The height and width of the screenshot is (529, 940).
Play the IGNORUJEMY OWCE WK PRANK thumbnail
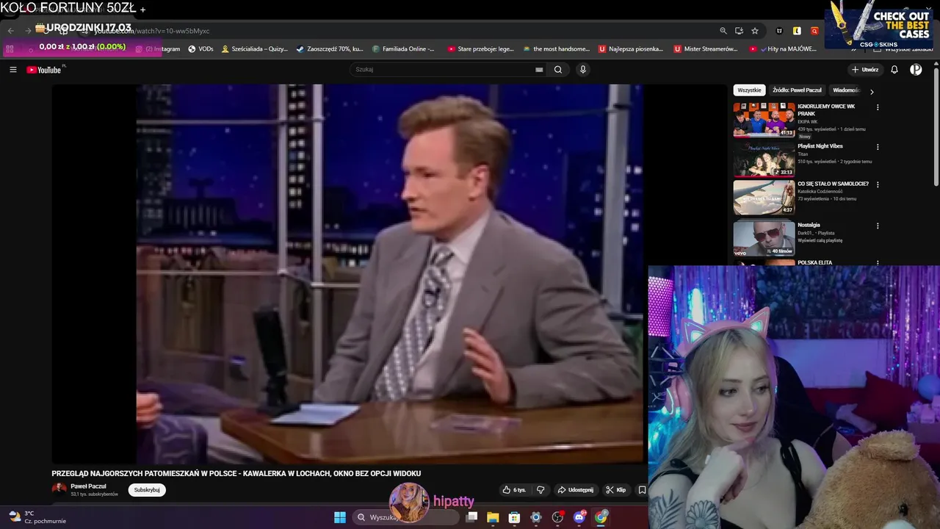coord(764,120)
